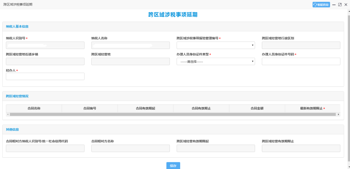This screenshot has width=350, height=169.
Task: Click the 最新有效期限止 column header
Action: point(312,108)
